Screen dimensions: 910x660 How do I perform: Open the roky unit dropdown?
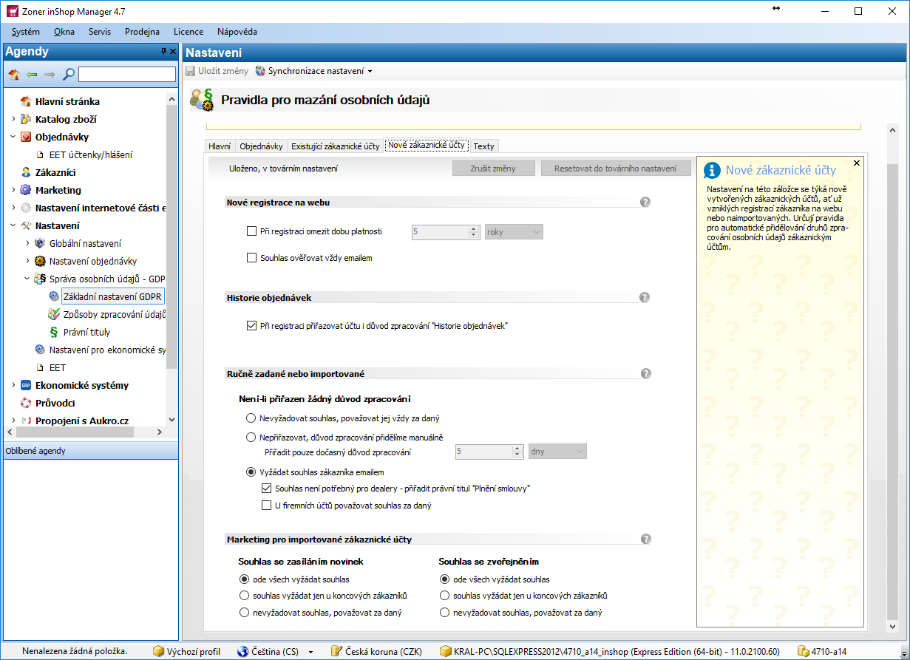pos(514,231)
